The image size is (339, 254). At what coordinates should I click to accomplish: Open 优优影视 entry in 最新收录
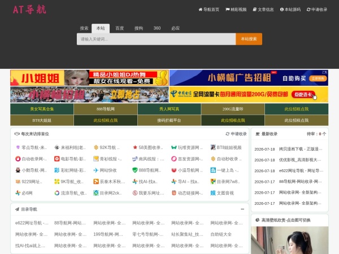point(300,160)
